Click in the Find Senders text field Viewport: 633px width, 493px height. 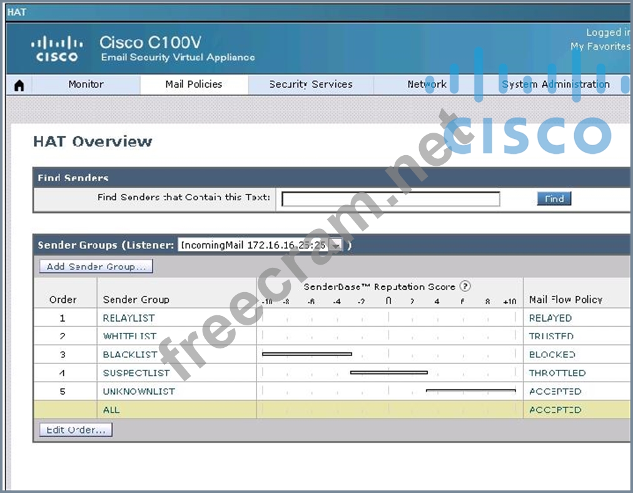391,199
